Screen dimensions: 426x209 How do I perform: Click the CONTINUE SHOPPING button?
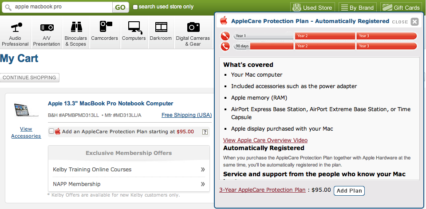click(x=29, y=77)
